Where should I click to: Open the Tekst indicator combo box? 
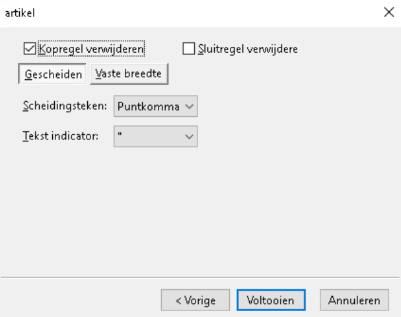tap(156, 136)
